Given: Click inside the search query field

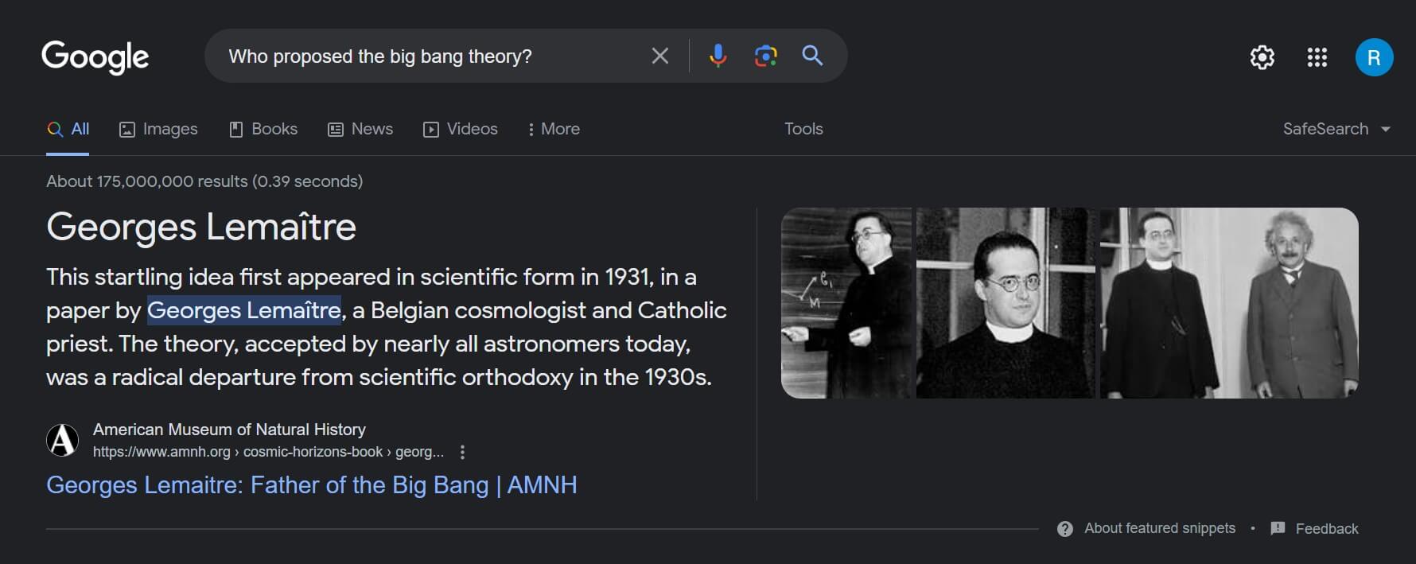Looking at the screenshot, I should (x=430, y=56).
